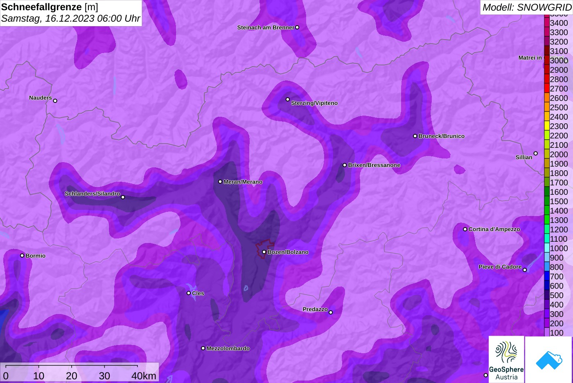Click the Pieve di Cadore marker dot
The width and height of the screenshot is (573, 383).
(525, 270)
